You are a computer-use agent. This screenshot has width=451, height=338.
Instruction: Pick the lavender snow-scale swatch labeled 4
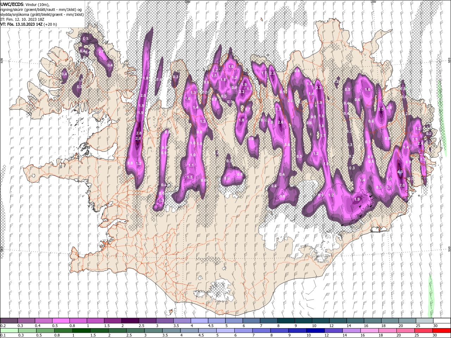[199, 321]
